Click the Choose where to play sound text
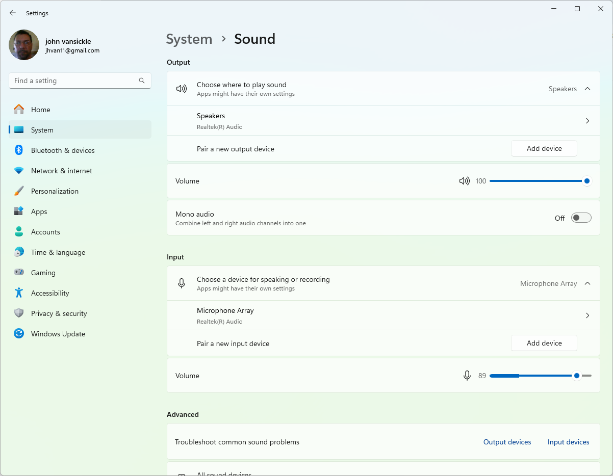613x476 pixels. coord(242,85)
